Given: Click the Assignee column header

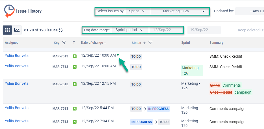Looking at the screenshot, I should 12,43.
